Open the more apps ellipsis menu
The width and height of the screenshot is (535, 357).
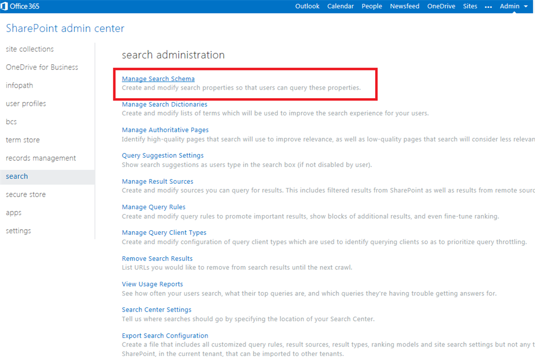489,7
